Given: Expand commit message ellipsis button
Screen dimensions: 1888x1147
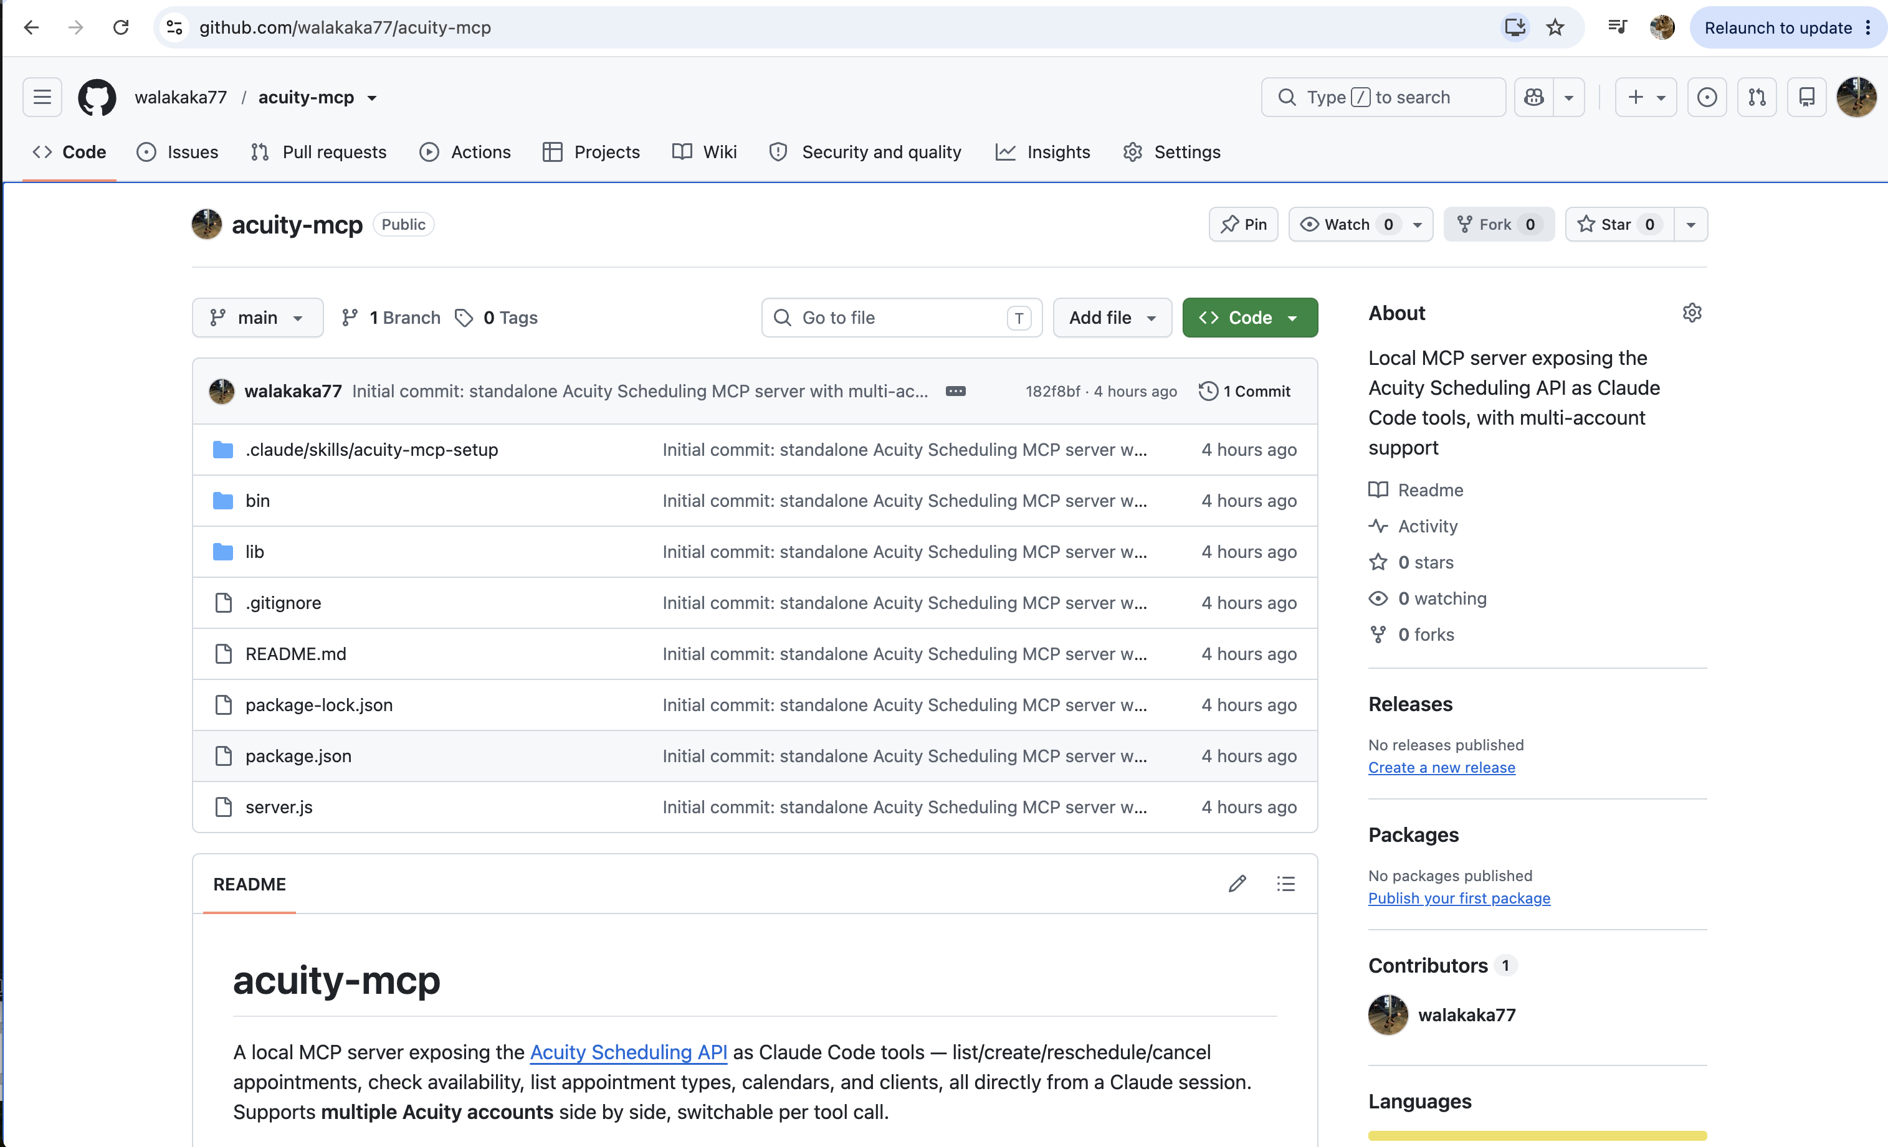Looking at the screenshot, I should (955, 391).
